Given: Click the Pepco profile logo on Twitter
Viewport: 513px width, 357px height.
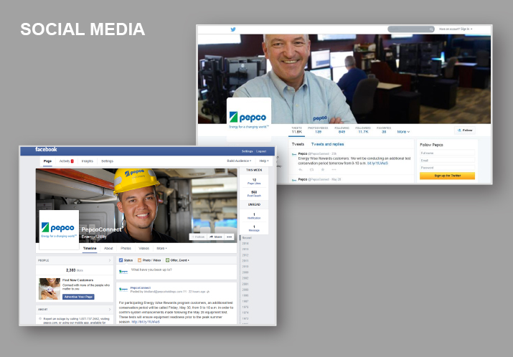Looking at the screenshot, I should pyautogui.click(x=249, y=120).
